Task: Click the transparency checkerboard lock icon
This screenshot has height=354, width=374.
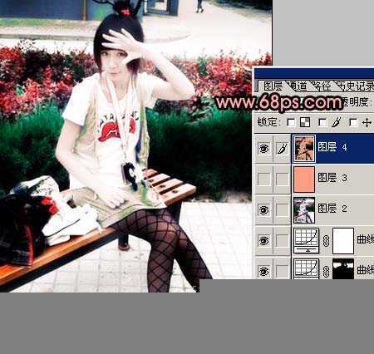Action: point(305,122)
